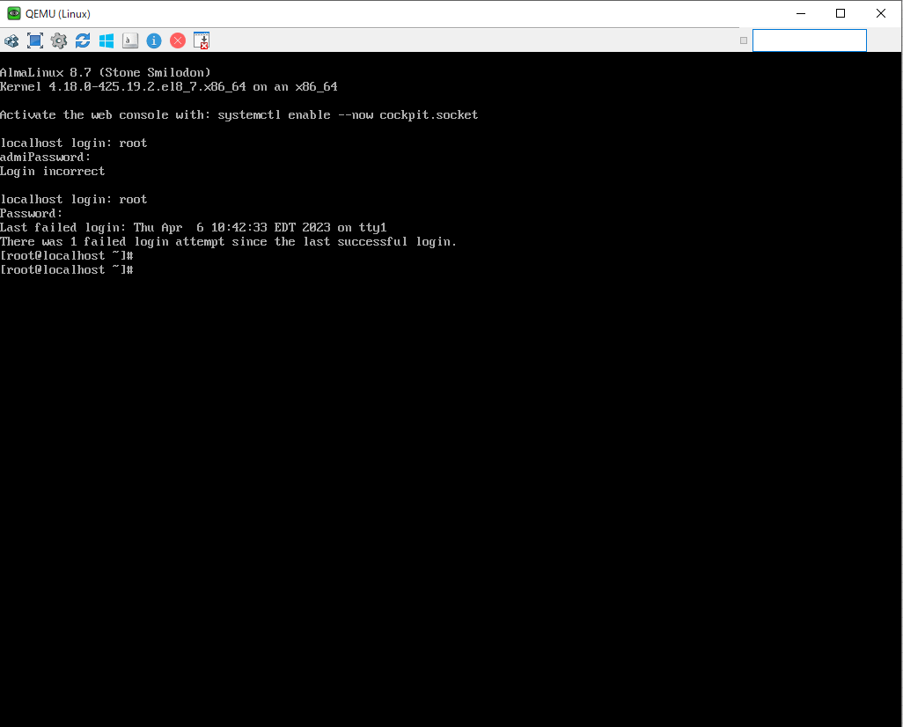Click the "QEMU (Linux)" window title
Image resolution: width=903 pixels, height=727 pixels.
57,14
